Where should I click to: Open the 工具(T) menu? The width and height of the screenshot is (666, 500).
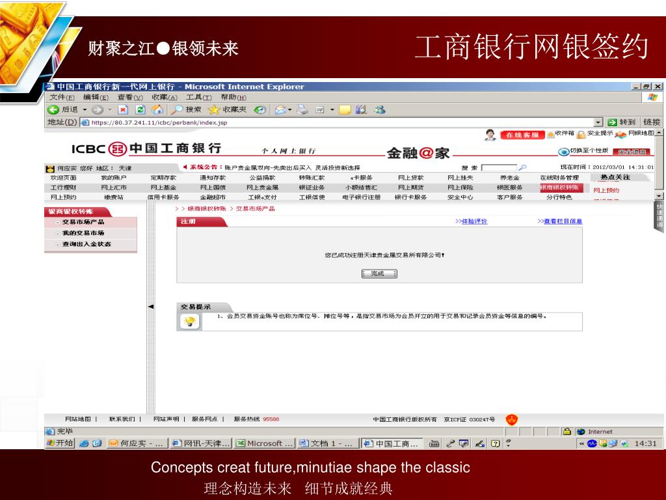tap(199, 98)
